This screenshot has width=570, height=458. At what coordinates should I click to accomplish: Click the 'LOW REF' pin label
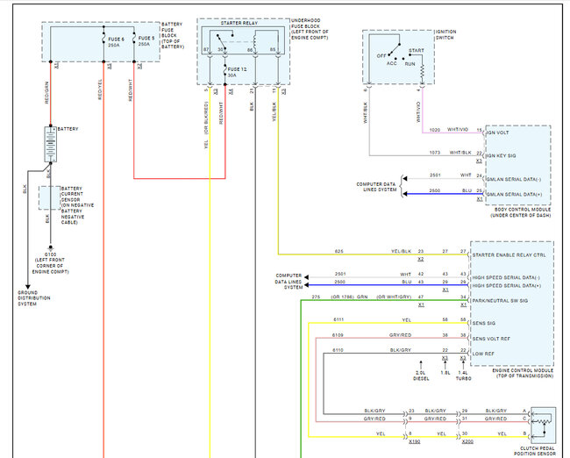point(483,354)
